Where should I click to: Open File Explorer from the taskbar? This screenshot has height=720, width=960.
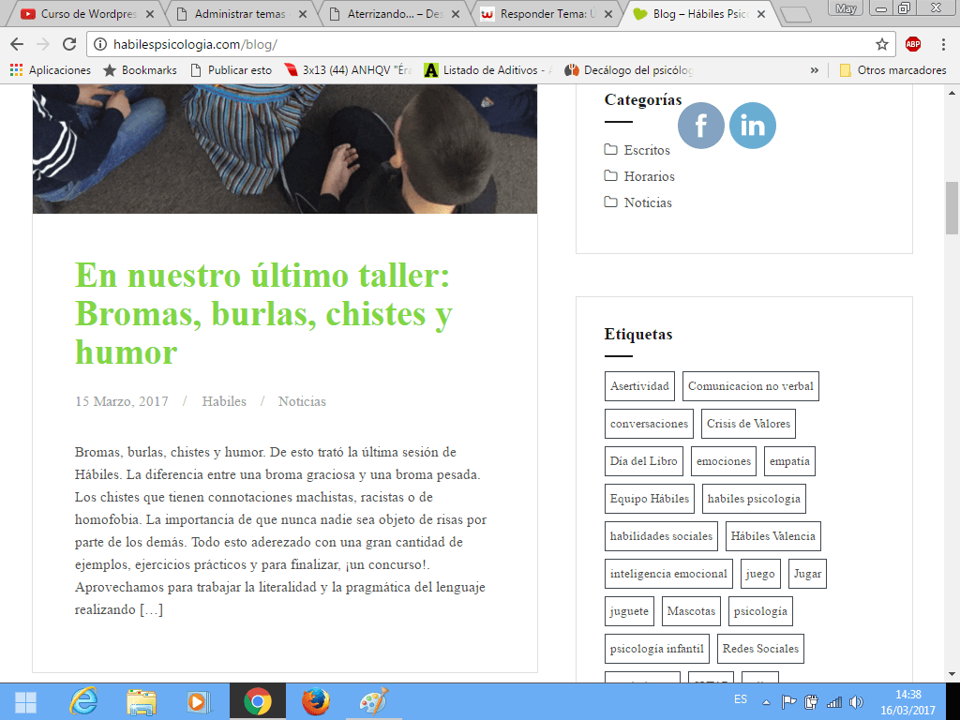click(142, 701)
